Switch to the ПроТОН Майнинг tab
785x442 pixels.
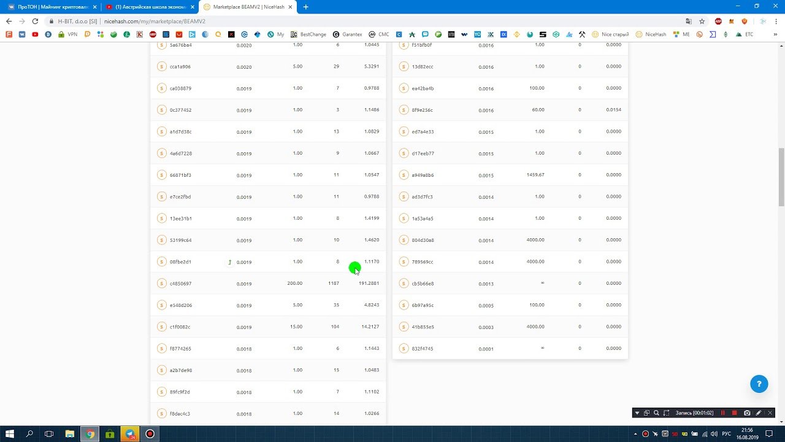(x=52, y=7)
